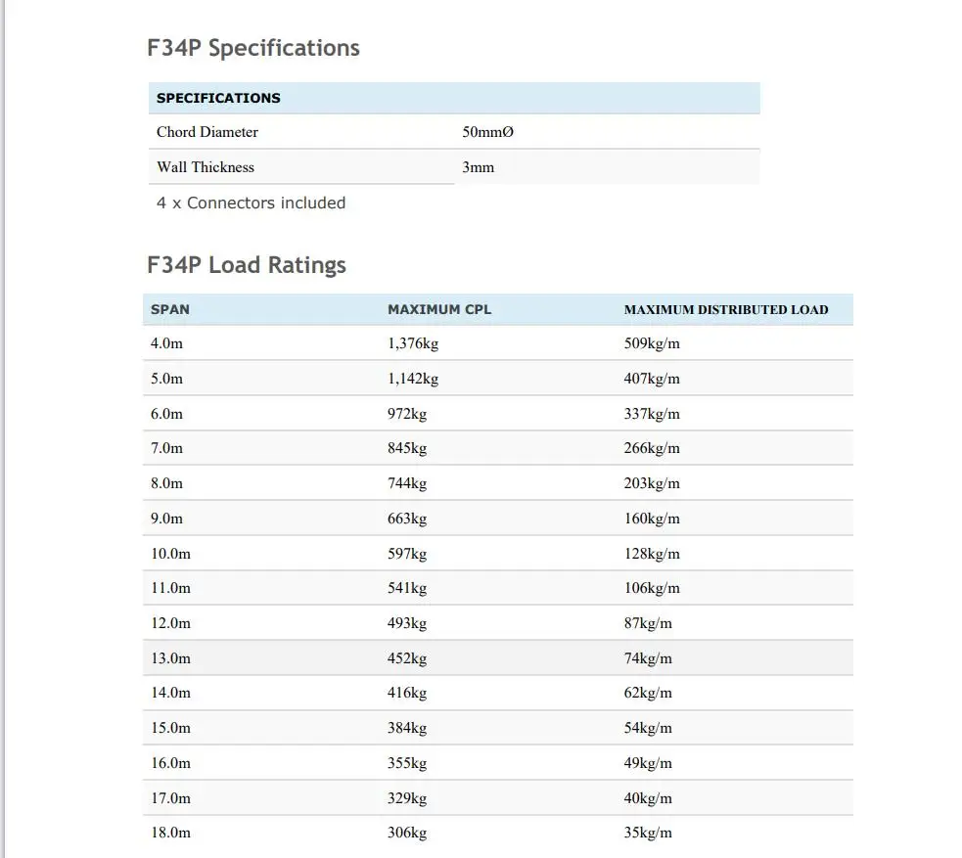Select the SPAN column header
The width and height of the screenshot is (962, 858).
(170, 309)
